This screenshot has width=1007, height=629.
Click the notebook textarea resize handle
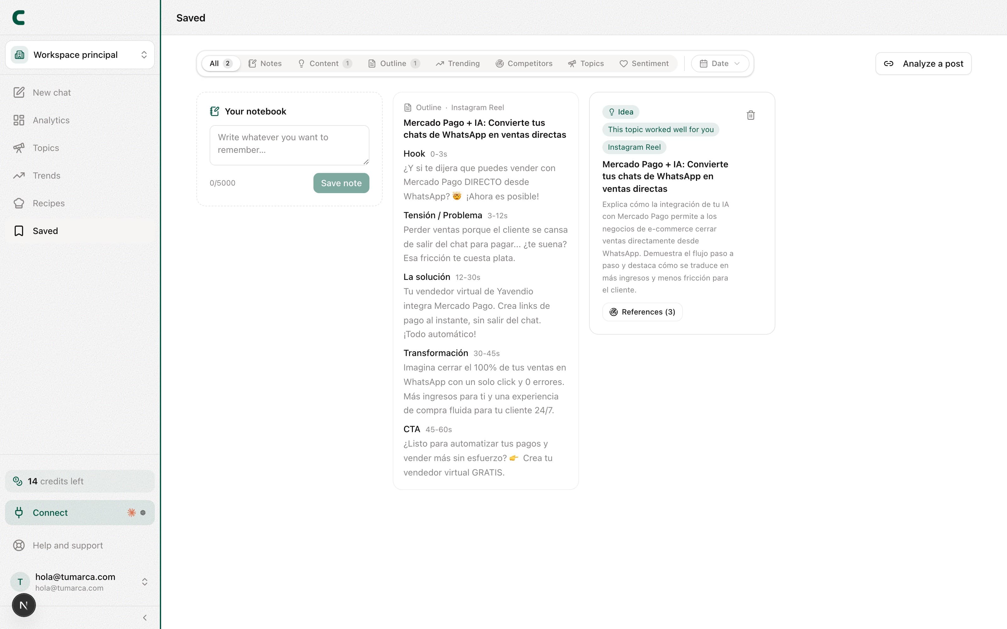(x=366, y=162)
